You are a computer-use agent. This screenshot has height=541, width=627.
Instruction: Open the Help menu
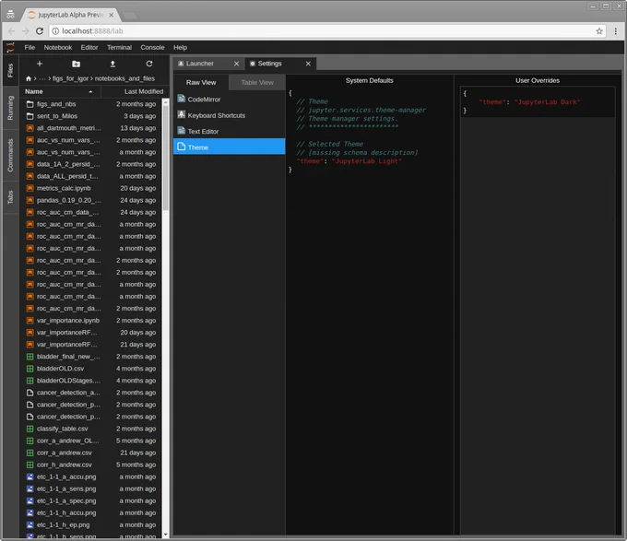181,47
